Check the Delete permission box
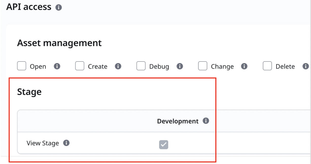Image resolution: width=311 pixels, height=164 pixels. [x=267, y=66]
